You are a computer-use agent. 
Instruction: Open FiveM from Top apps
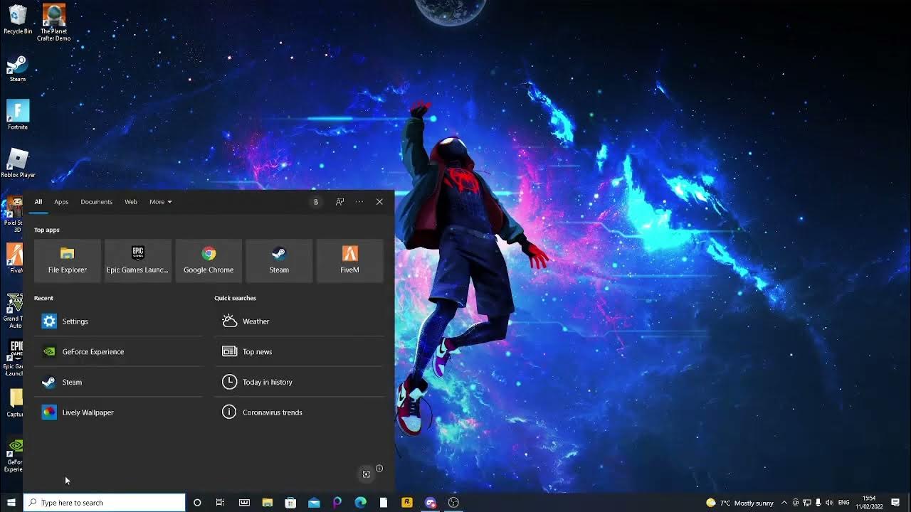[x=349, y=260]
